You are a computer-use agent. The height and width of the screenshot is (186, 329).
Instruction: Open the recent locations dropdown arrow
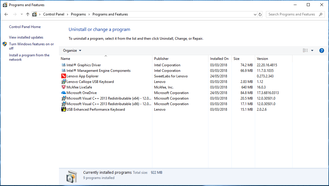pos(22,14)
